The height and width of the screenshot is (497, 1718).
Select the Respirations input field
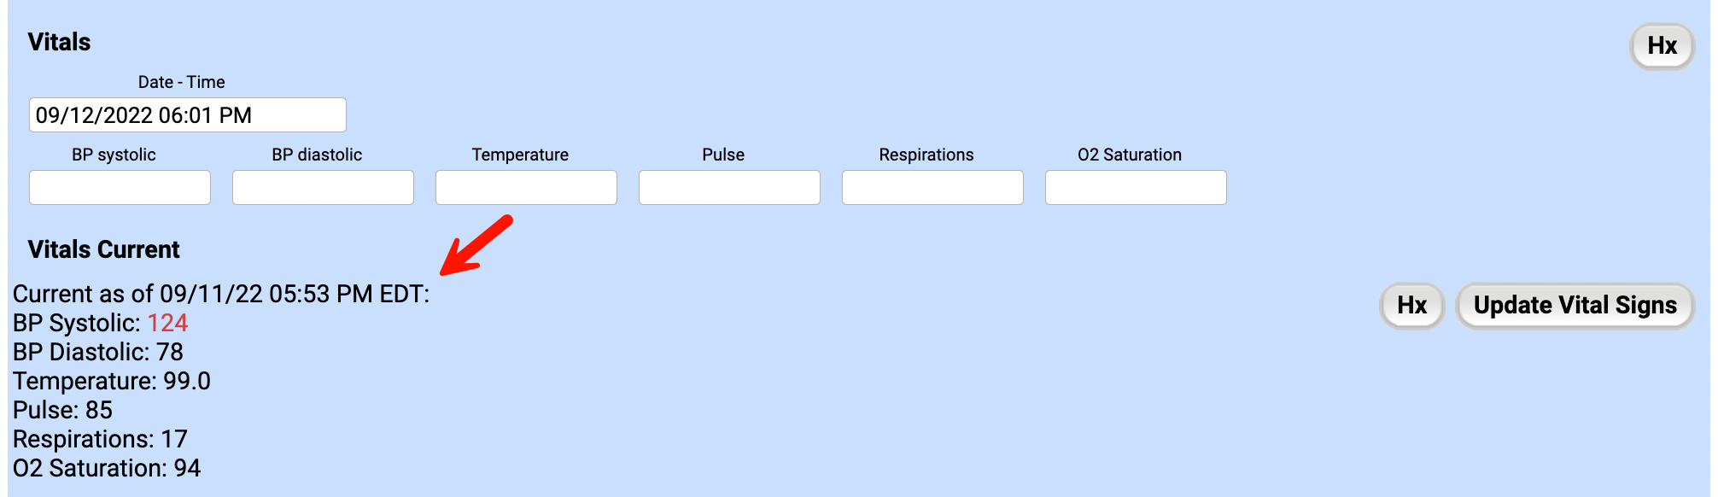pyautogui.click(x=932, y=188)
